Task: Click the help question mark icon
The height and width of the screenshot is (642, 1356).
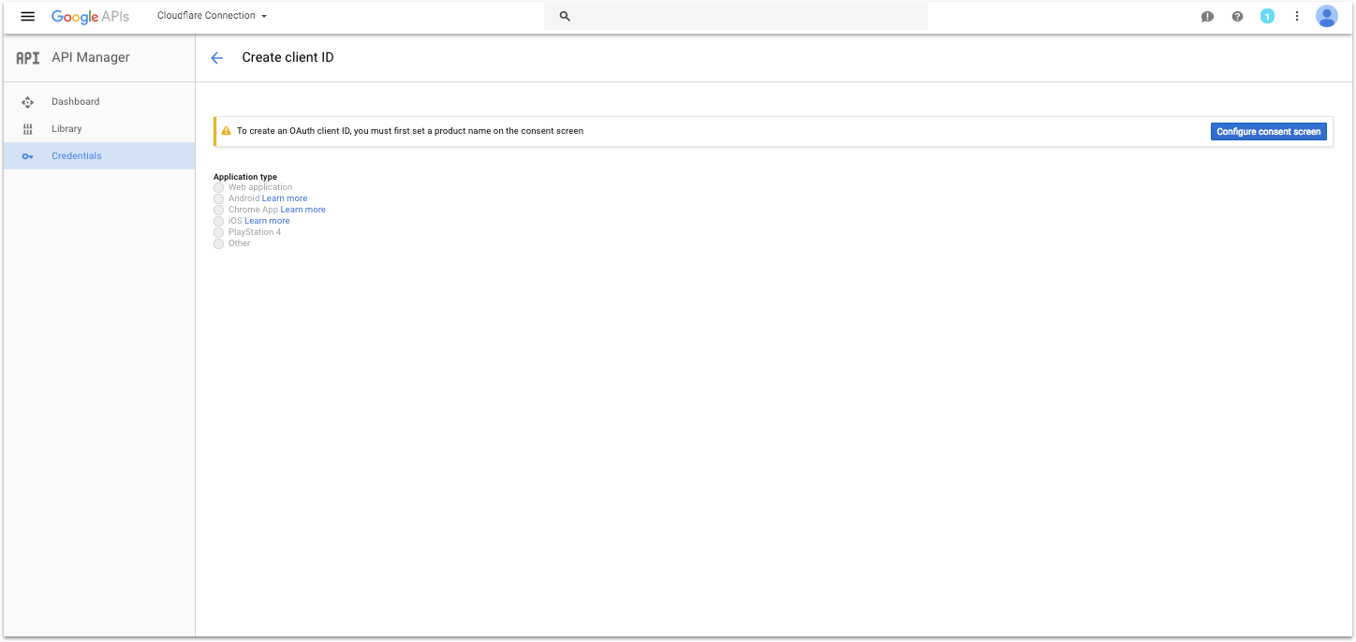Action: [1237, 16]
